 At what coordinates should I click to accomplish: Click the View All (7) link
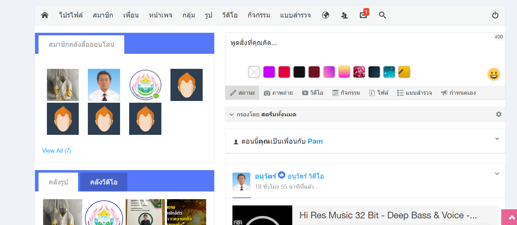coord(57,151)
